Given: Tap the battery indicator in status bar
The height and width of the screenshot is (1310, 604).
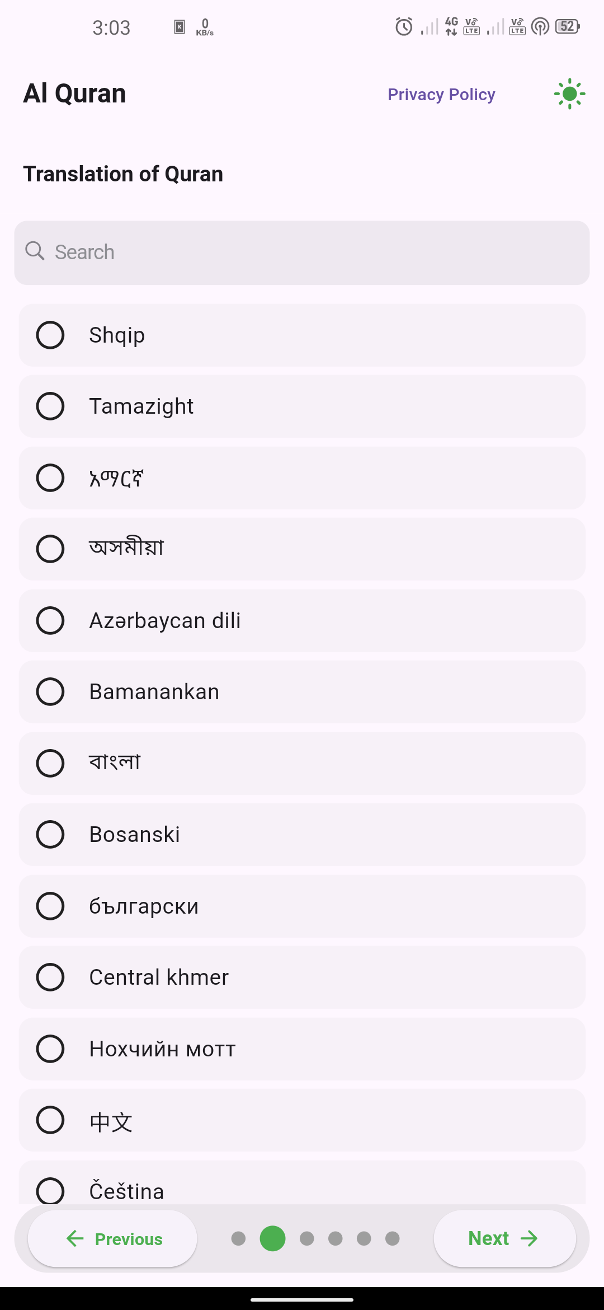Looking at the screenshot, I should 568,26.
